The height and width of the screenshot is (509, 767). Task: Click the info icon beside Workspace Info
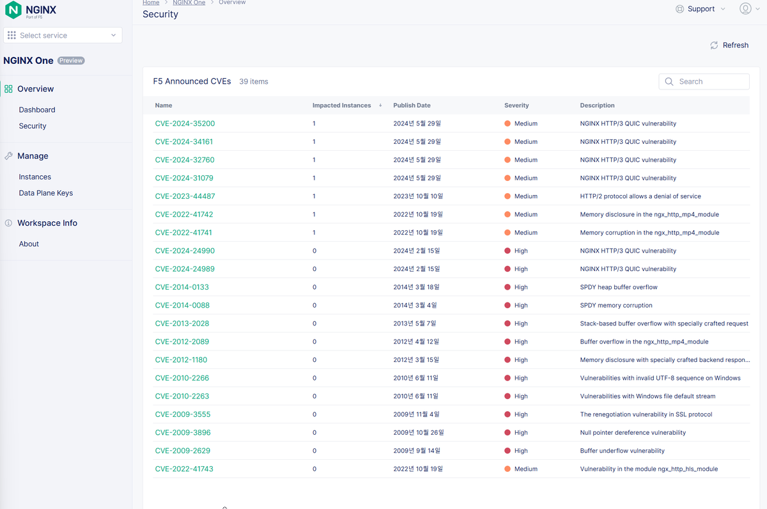(x=8, y=223)
